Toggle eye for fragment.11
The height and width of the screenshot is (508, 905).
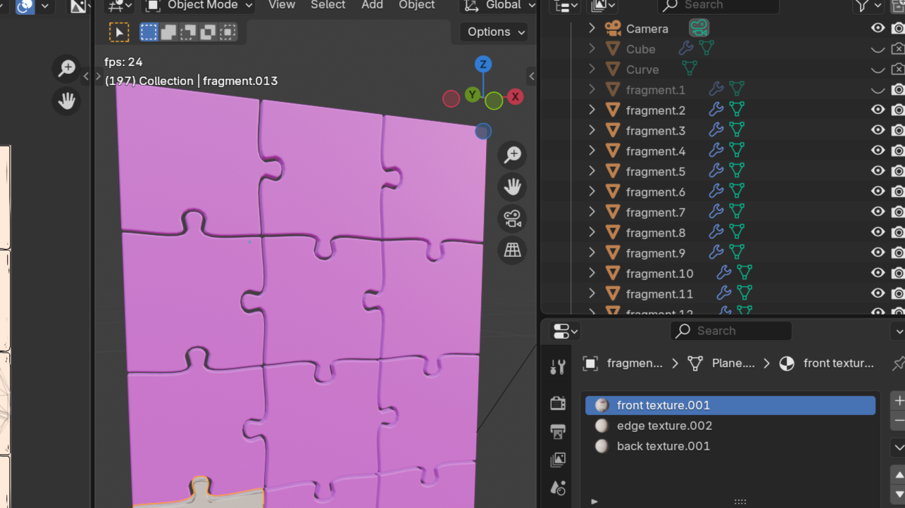coord(878,293)
